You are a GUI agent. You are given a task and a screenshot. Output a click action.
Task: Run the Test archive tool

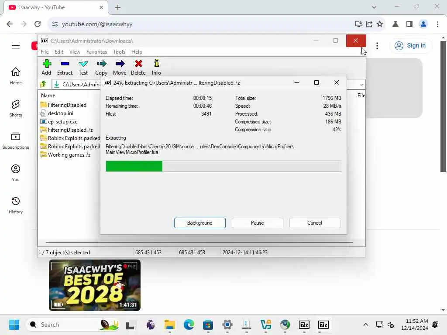[x=83, y=67]
